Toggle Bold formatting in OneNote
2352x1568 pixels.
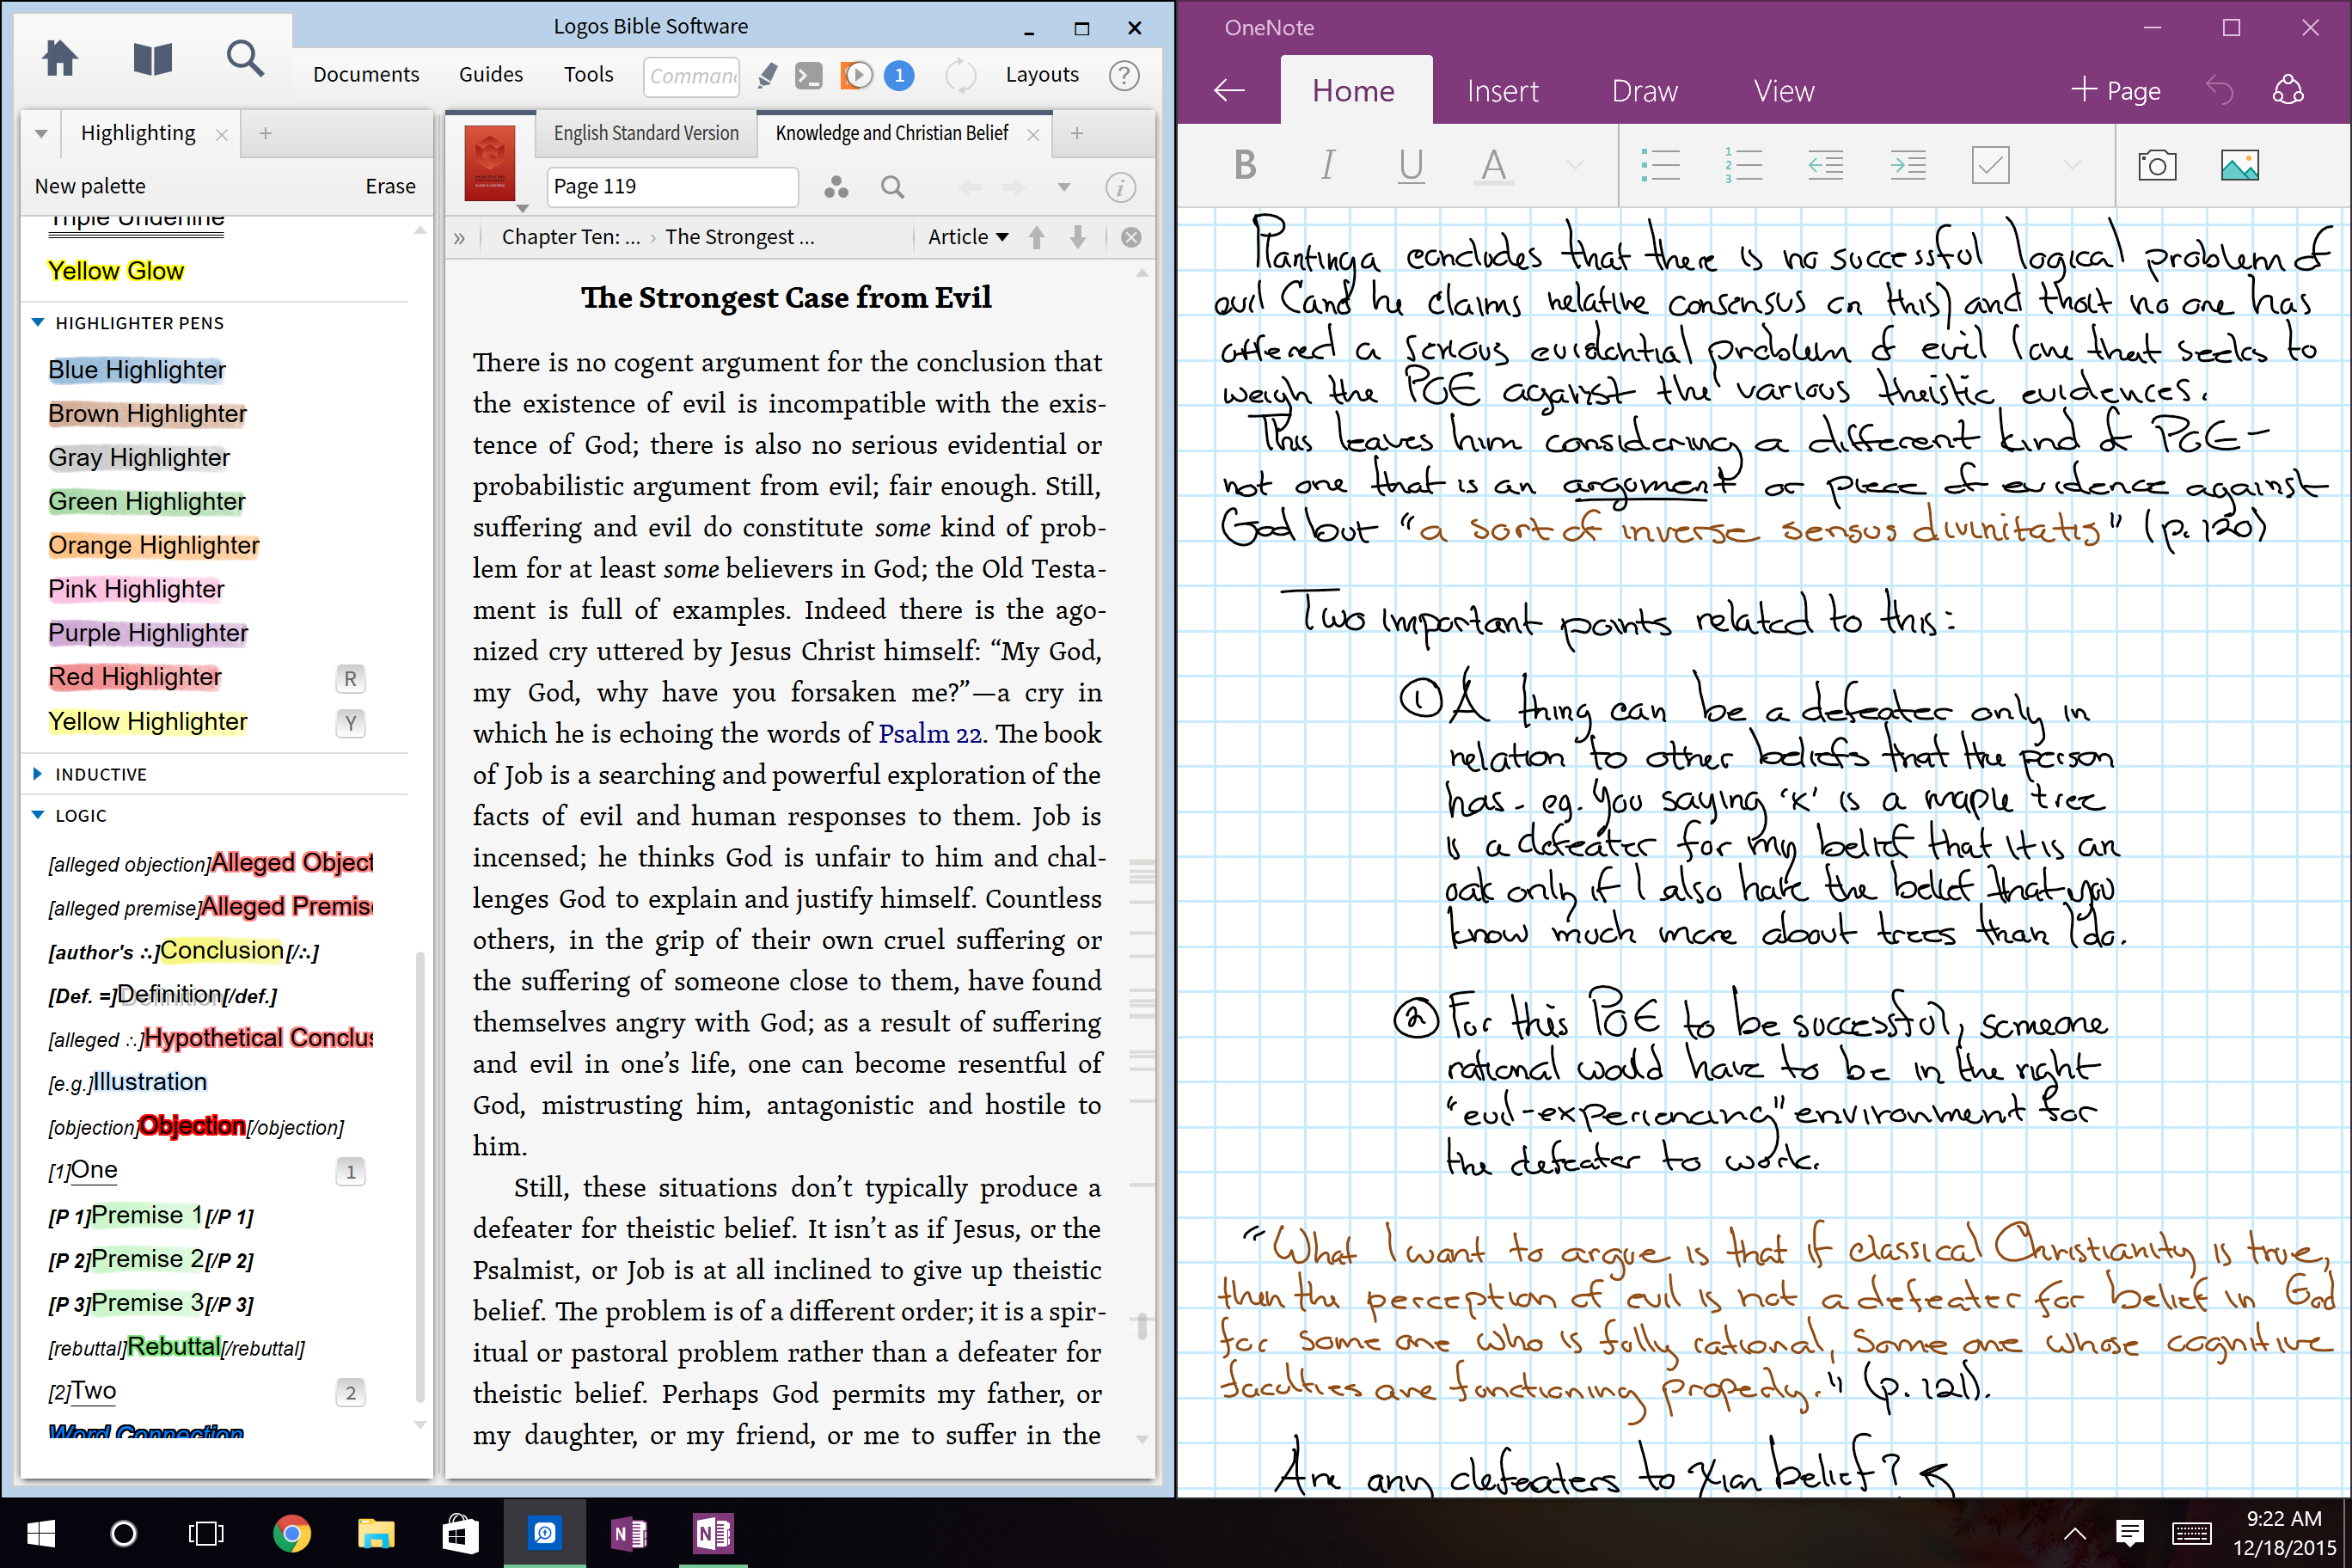(x=1245, y=165)
